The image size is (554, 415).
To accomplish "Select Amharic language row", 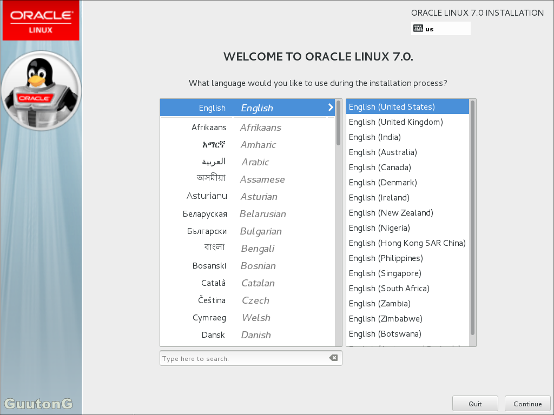I will [x=247, y=144].
